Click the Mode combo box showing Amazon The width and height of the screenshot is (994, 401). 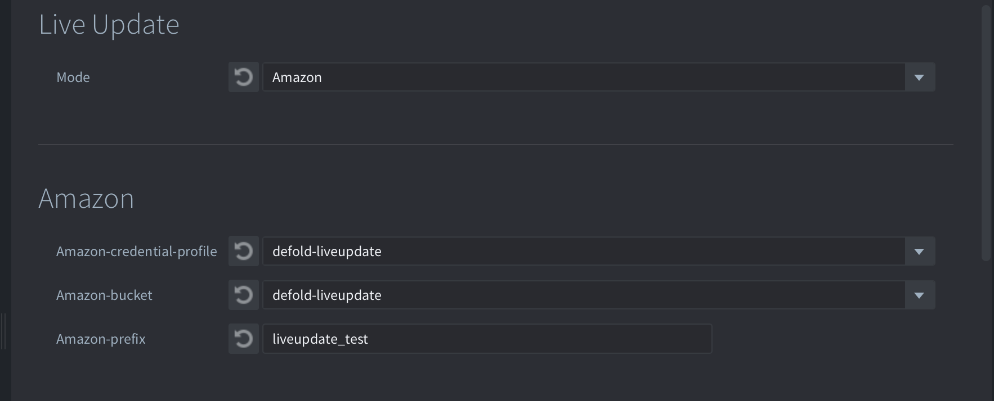click(583, 77)
